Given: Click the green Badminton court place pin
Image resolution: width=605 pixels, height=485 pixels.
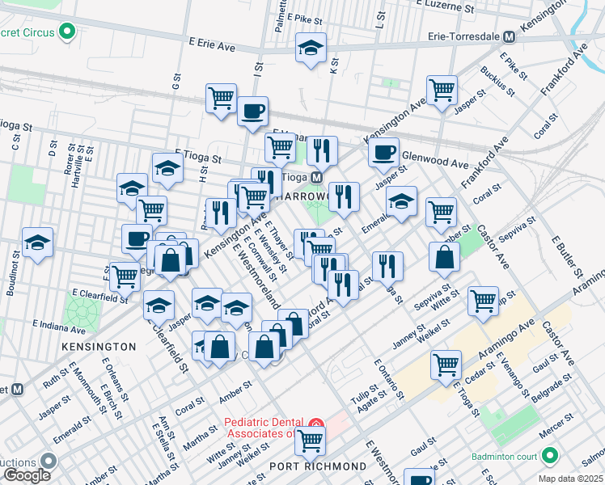Looking at the screenshot, I should coord(550,456).
